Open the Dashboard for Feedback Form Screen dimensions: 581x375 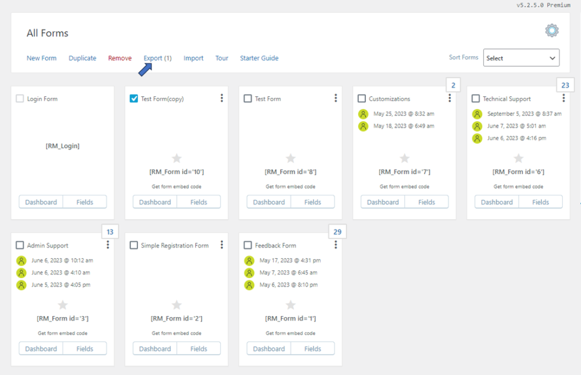pyautogui.click(x=268, y=348)
